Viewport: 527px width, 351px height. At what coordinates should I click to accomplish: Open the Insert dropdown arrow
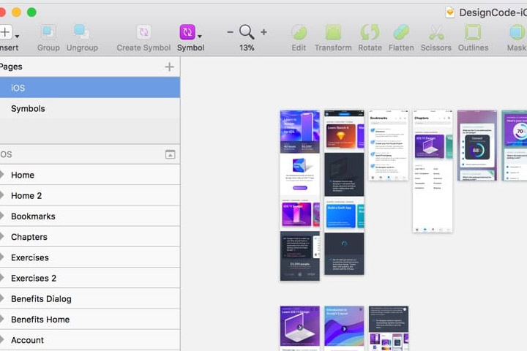pyautogui.click(x=17, y=36)
